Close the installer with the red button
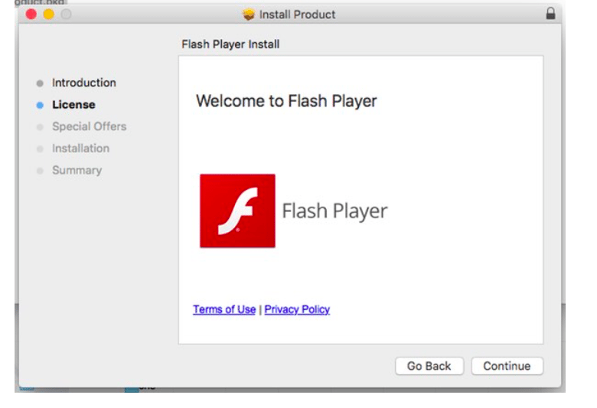This screenshot has width=597, height=408. click(x=31, y=14)
